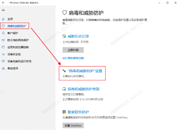Click the text 上次更新时间: 8:16 2019年4月28日

pyautogui.click(x=83, y=99)
